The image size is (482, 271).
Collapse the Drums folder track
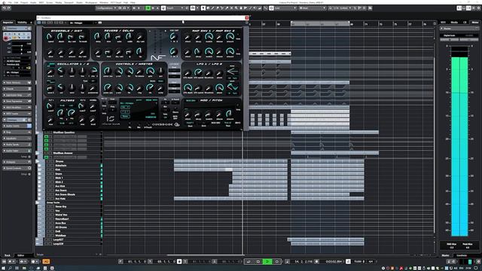[x=37, y=161]
